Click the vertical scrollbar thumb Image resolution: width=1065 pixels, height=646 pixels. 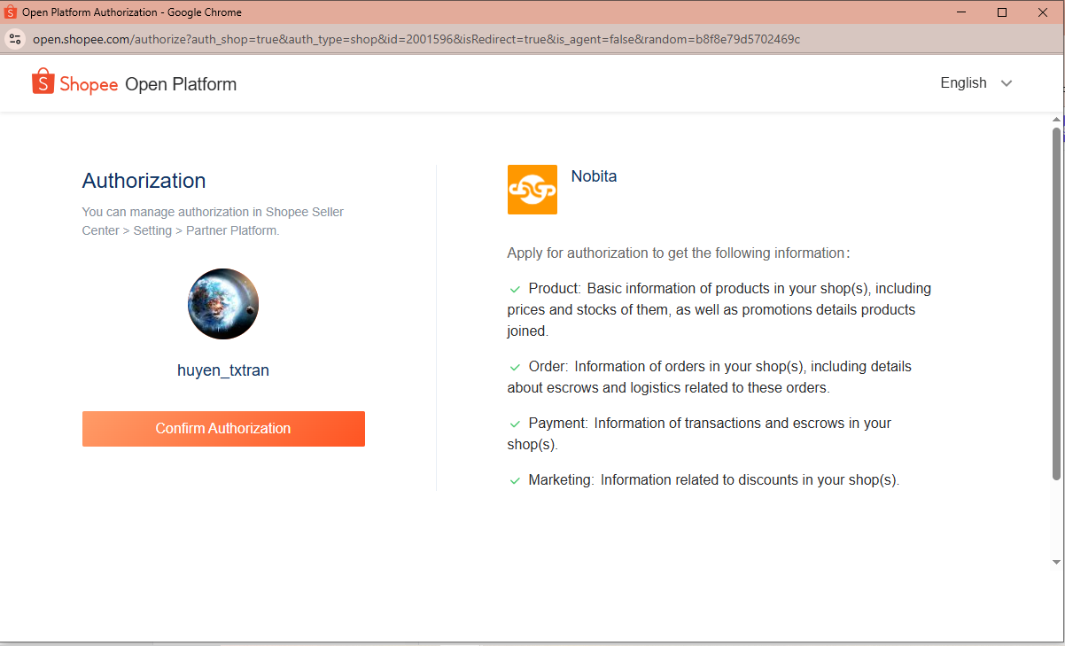(x=1056, y=301)
